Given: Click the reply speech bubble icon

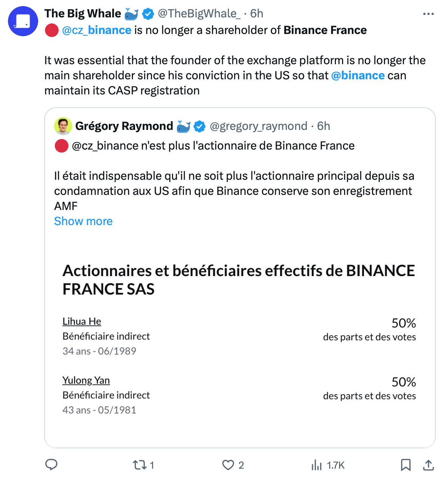Looking at the screenshot, I should point(51,465).
